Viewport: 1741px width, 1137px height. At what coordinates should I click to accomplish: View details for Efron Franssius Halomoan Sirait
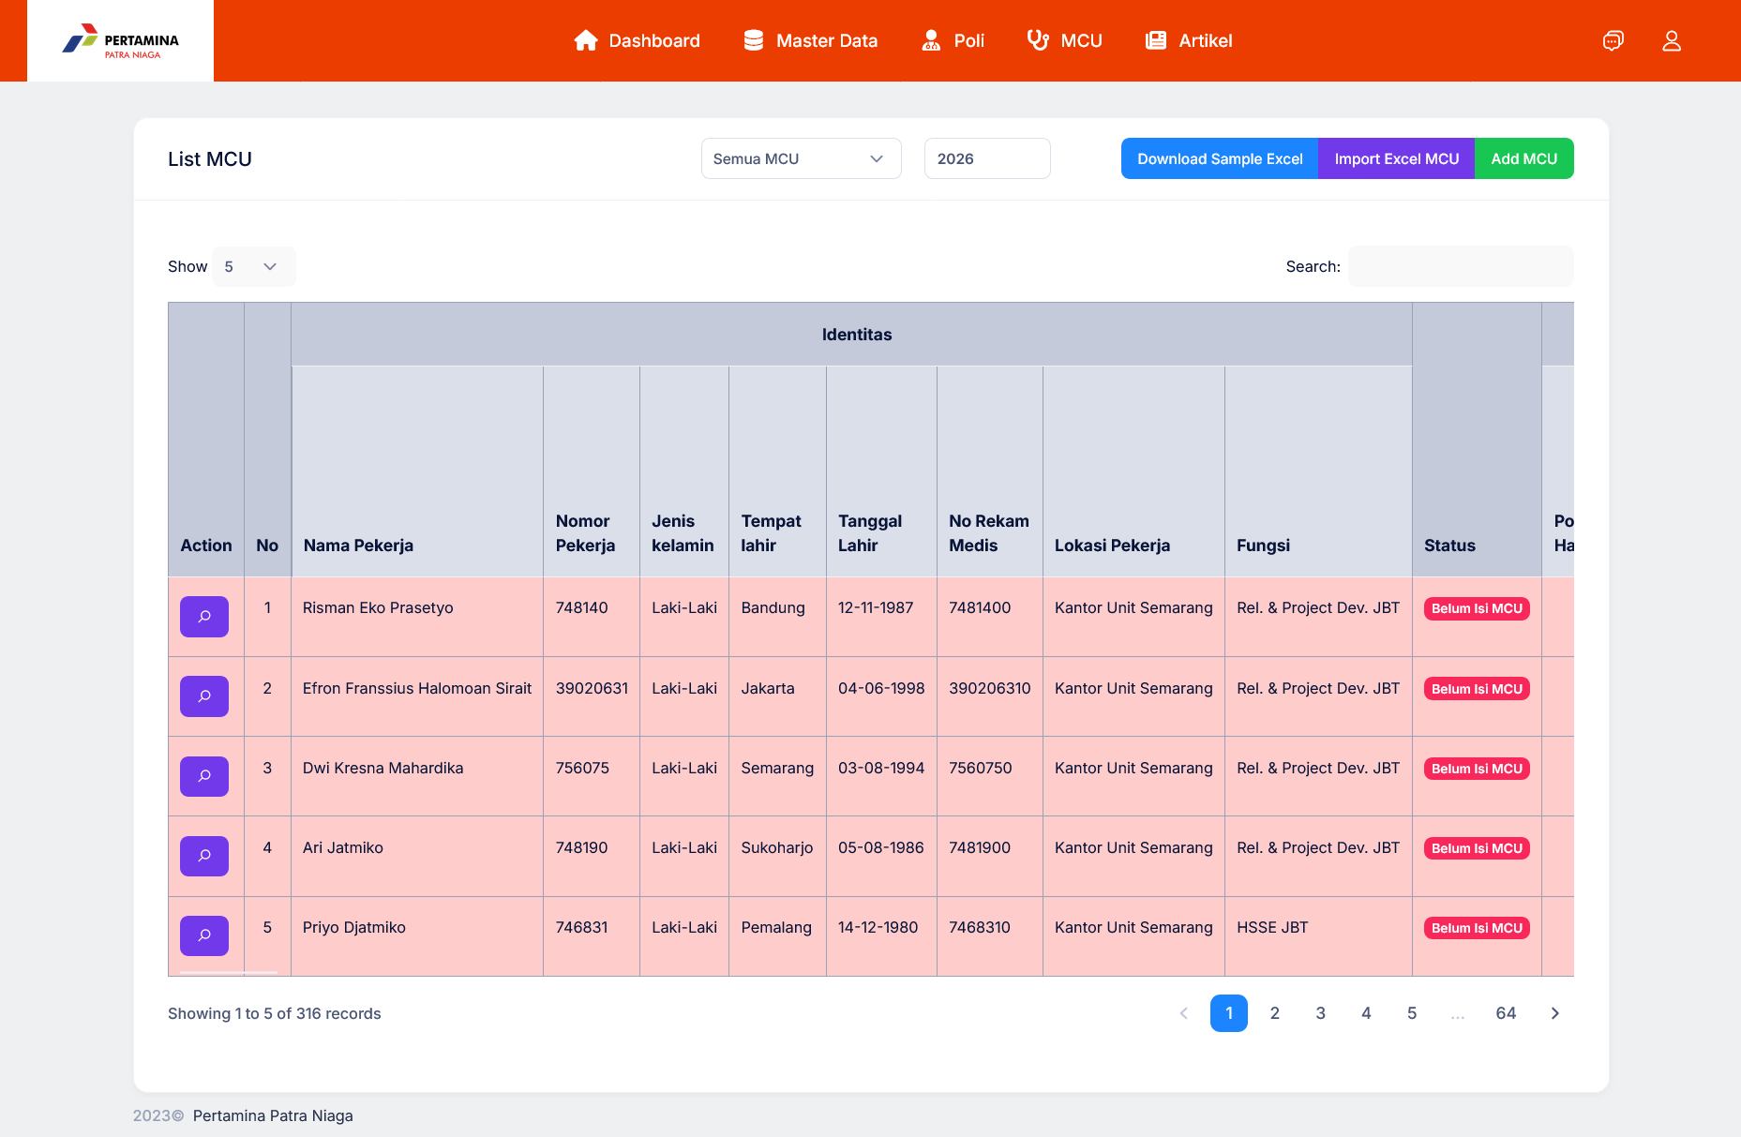tap(204, 696)
